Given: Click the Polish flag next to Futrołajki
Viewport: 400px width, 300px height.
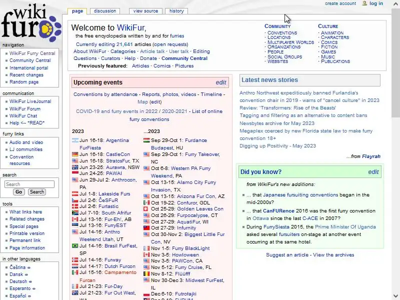Looking at the screenshot, I should [146, 294].
